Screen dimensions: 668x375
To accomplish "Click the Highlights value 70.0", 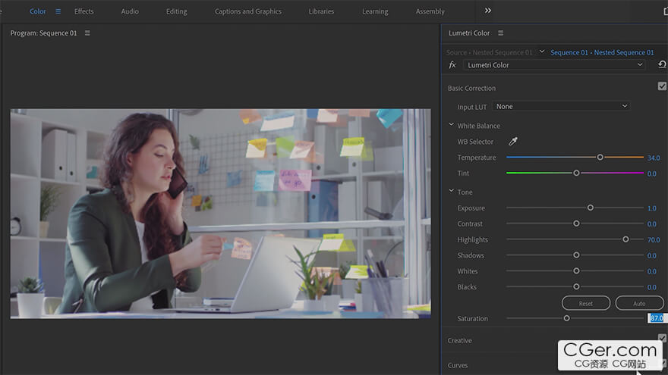I will pos(654,240).
